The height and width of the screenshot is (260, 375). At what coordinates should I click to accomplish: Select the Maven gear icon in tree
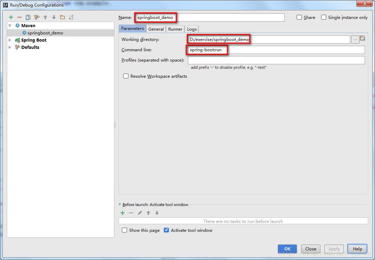(x=18, y=25)
